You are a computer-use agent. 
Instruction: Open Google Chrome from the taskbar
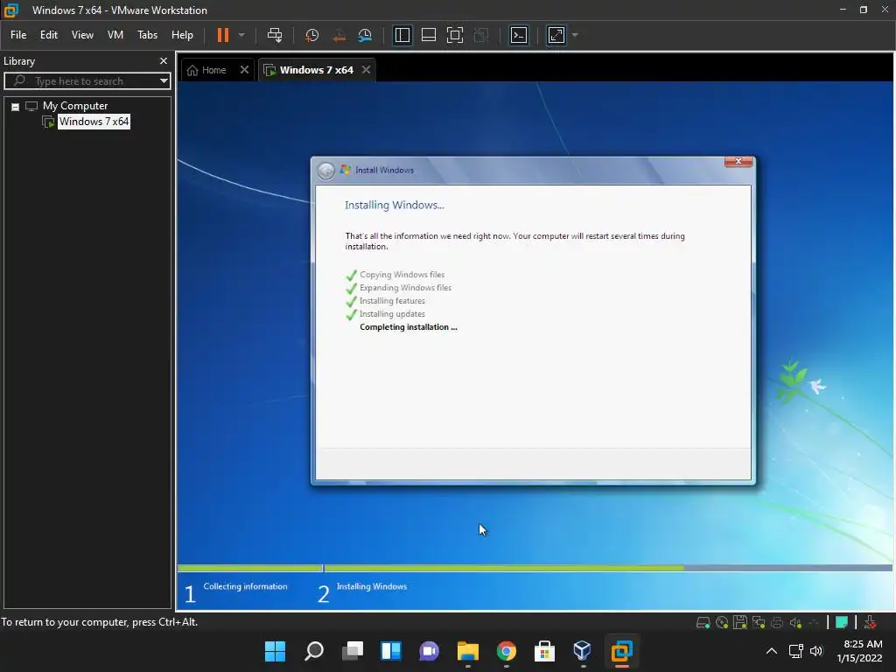(507, 651)
